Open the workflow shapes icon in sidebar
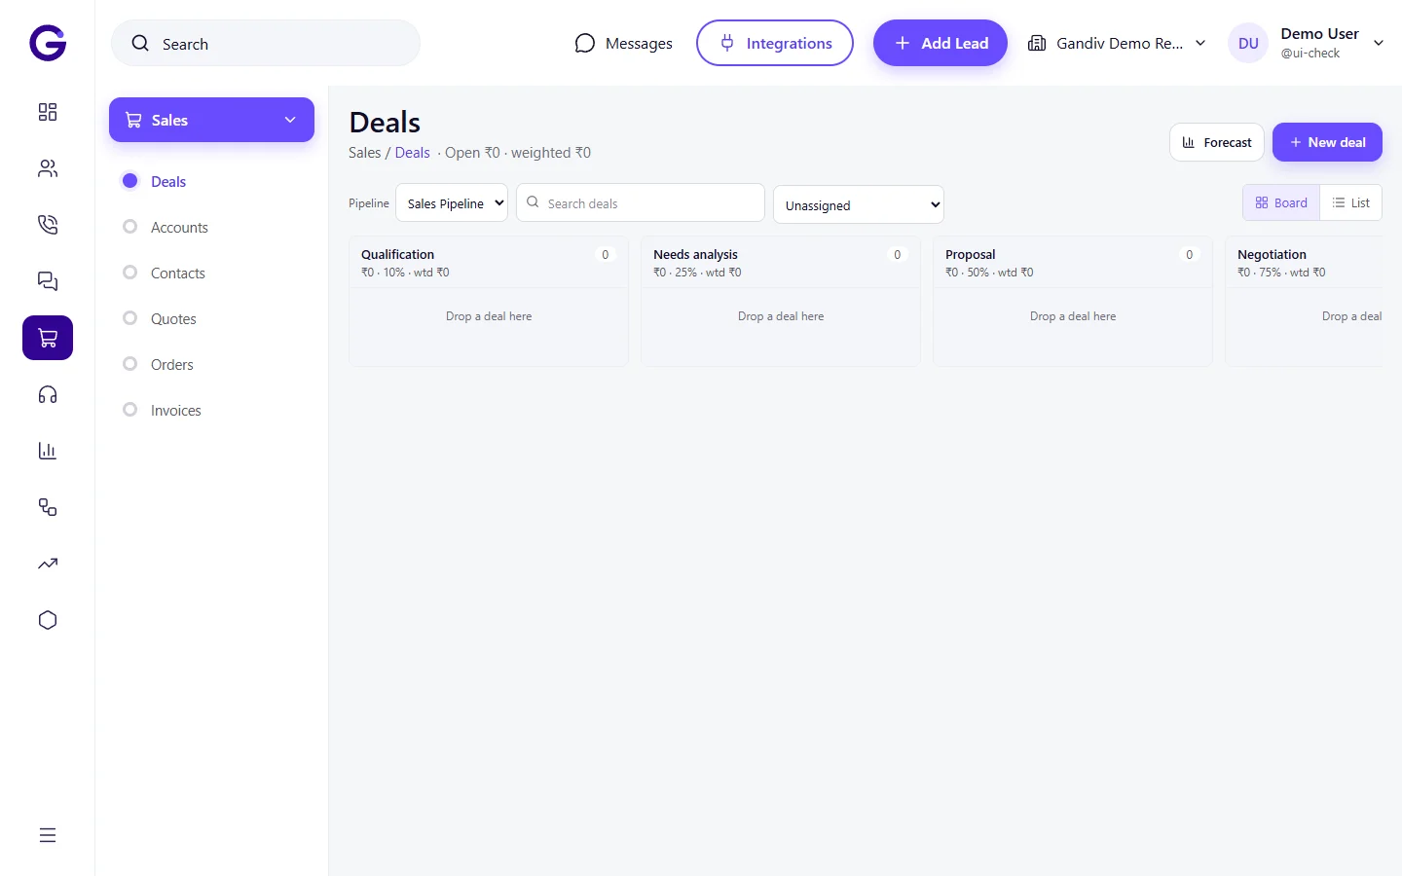The width and height of the screenshot is (1402, 876). point(48,507)
